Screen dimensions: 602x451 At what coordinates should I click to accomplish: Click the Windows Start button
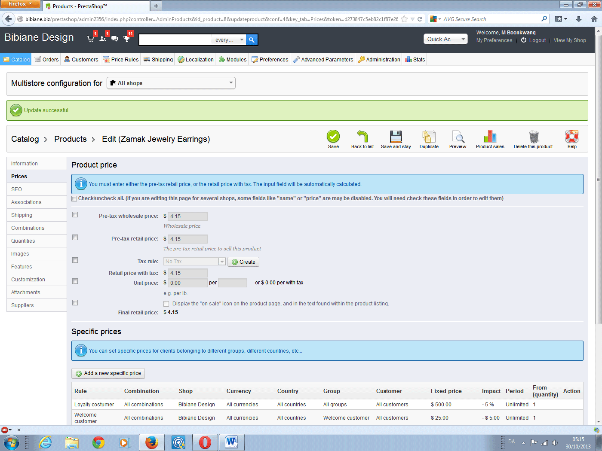point(12,442)
